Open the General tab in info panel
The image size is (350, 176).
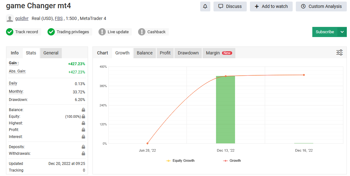tap(51, 53)
